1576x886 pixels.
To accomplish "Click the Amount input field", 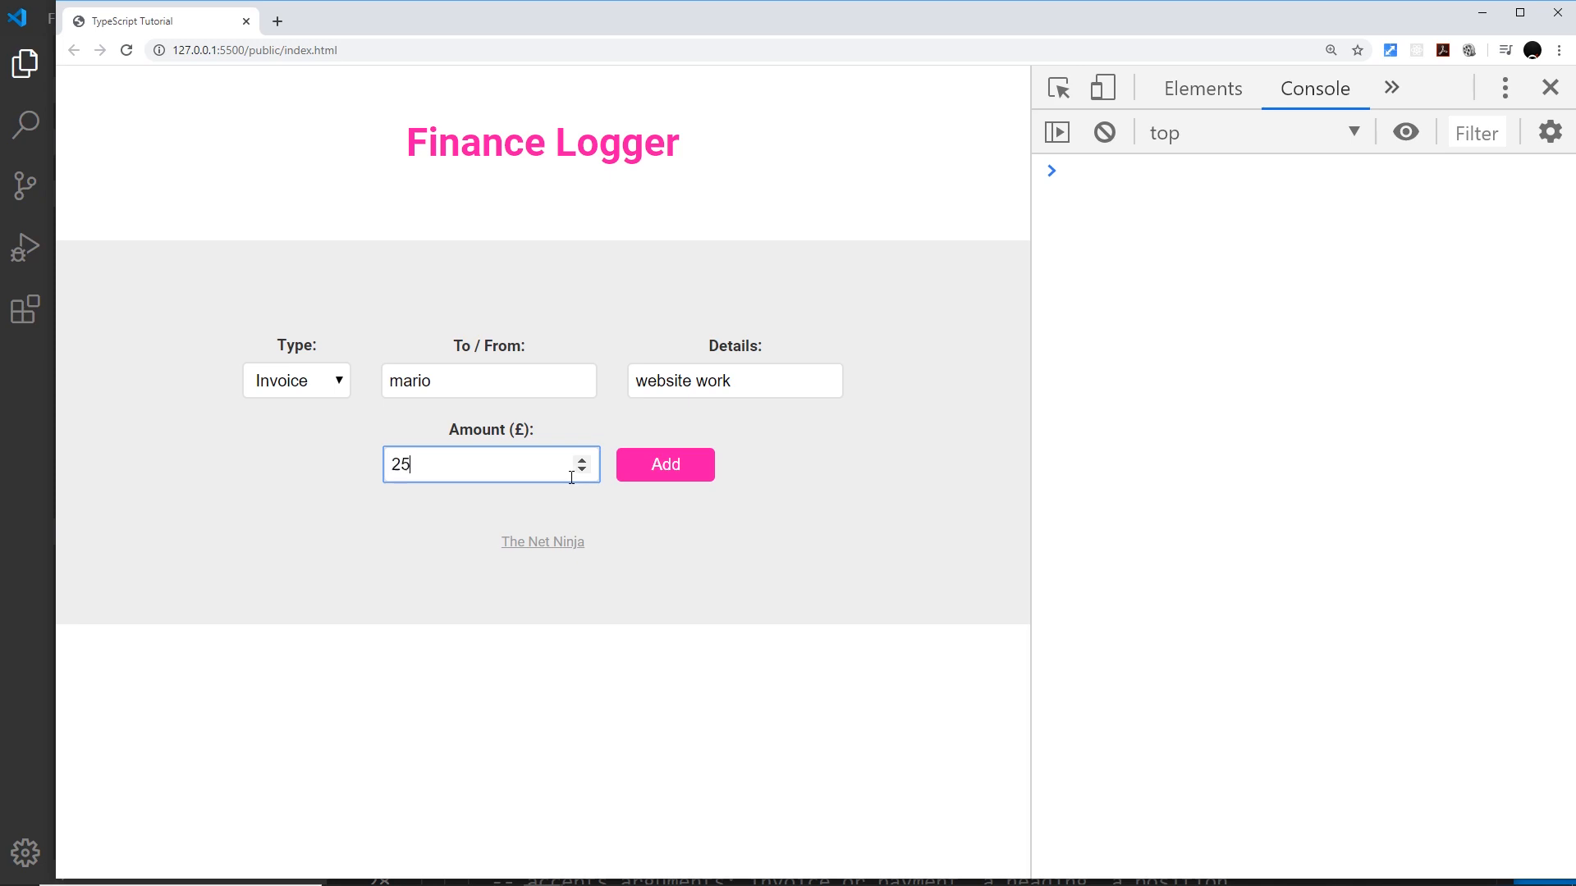I will tap(491, 464).
